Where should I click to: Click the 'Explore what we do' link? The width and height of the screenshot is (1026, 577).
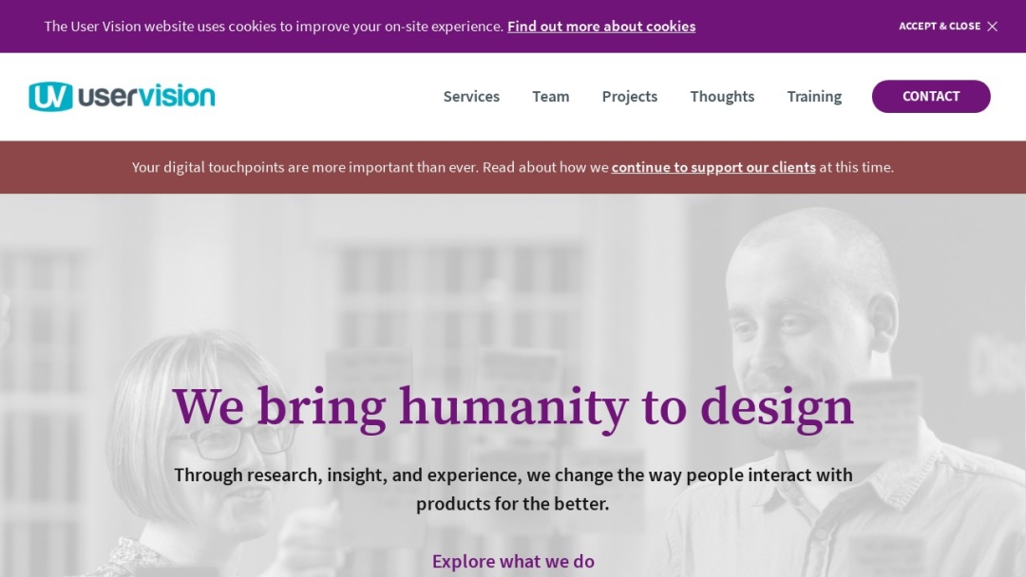click(x=513, y=561)
